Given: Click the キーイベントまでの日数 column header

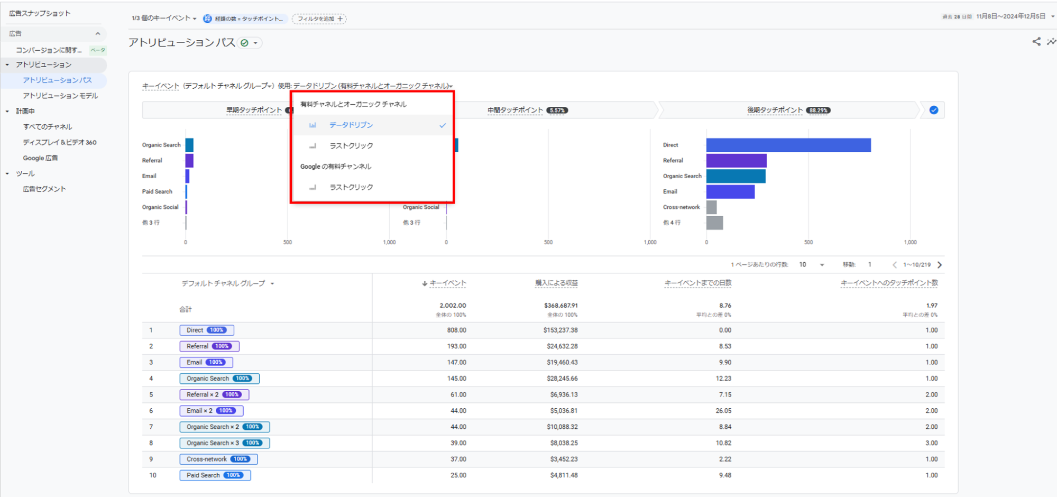Looking at the screenshot, I should (x=698, y=283).
